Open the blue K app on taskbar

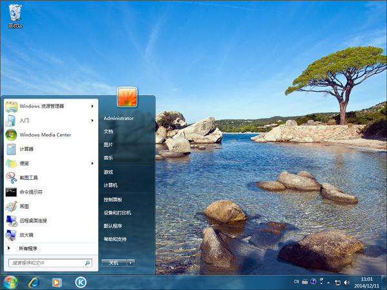pyautogui.click(x=81, y=282)
